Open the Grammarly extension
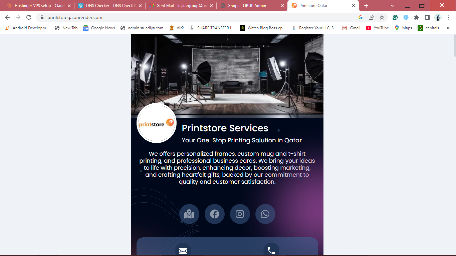Viewport: 456px width, 256px height. pos(395,17)
